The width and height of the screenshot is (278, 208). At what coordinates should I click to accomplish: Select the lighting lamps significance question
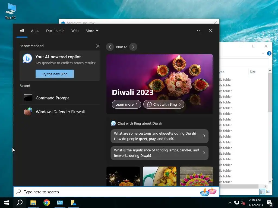(160, 153)
